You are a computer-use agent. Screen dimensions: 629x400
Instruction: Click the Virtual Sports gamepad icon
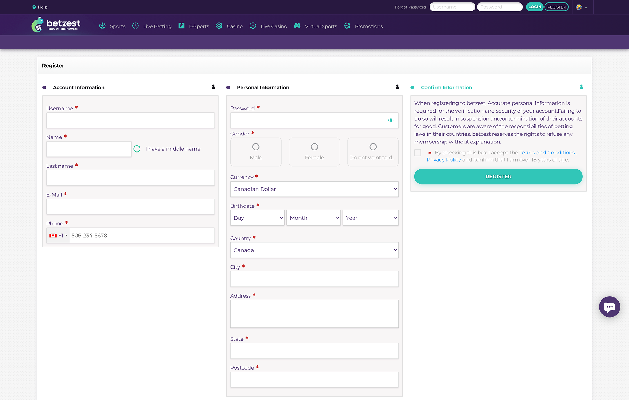[x=297, y=26]
